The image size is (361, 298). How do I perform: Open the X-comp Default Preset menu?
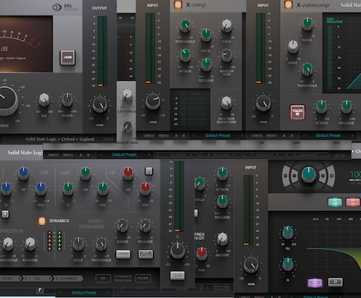pyautogui.click(x=217, y=136)
